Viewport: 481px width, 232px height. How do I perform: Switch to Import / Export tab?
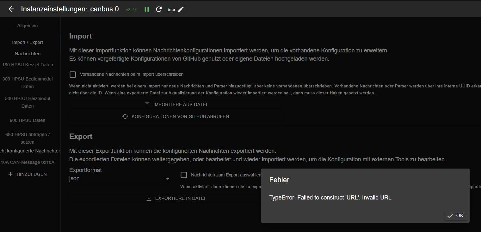click(28, 42)
